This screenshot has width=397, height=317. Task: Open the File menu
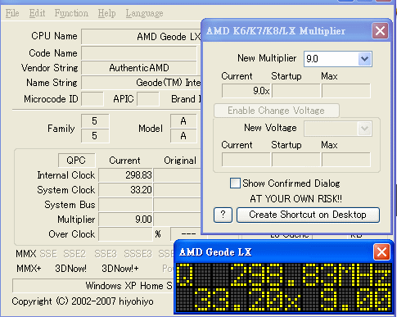12,13
